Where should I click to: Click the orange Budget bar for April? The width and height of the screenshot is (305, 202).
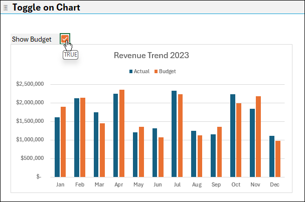122,133
